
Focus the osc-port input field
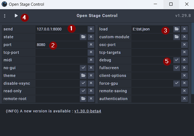point(156,45)
